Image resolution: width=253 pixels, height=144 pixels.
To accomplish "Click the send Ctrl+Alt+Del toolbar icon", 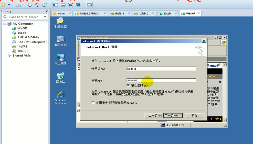I will (18, 5).
